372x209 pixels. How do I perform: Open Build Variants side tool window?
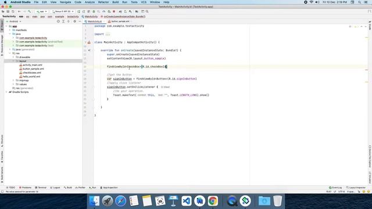click(2, 175)
